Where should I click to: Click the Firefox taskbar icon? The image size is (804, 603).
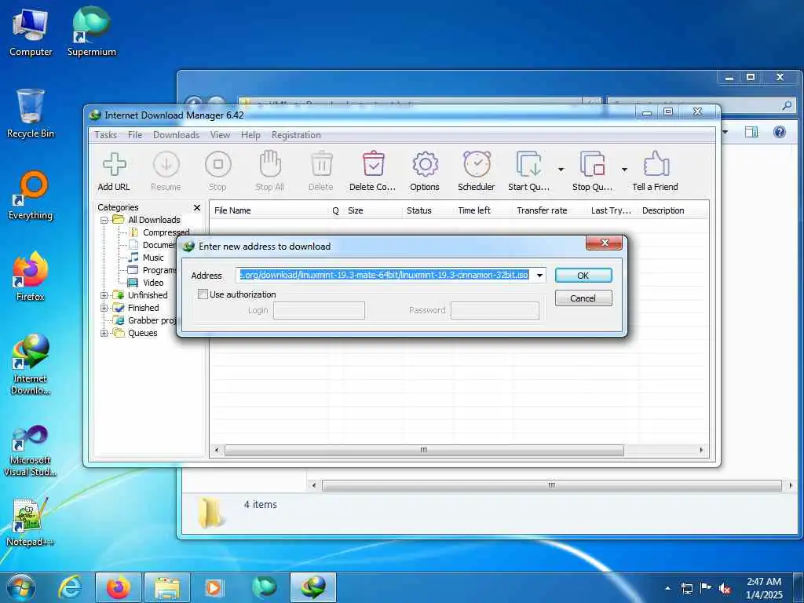point(119,587)
